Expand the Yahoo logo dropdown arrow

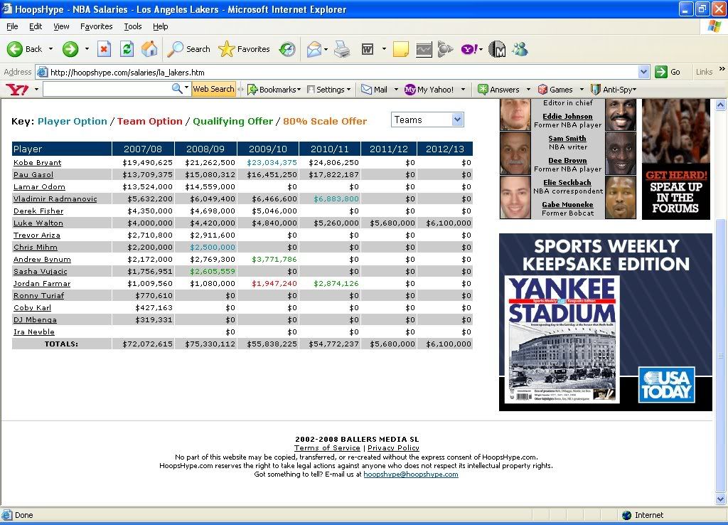(36, 89)
